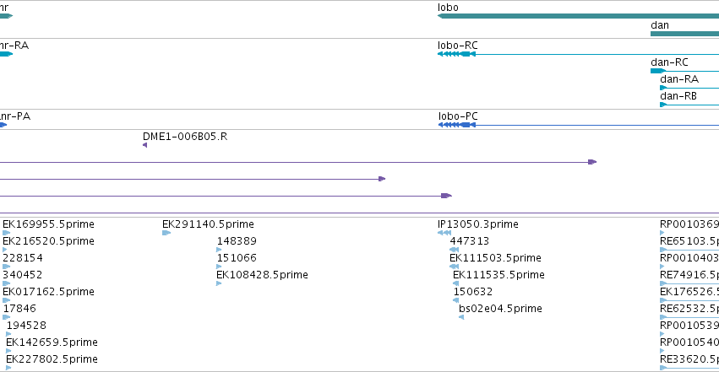Select the DME1-006B05.R feature label
719x372 pixels.
[x=185, y=137]
